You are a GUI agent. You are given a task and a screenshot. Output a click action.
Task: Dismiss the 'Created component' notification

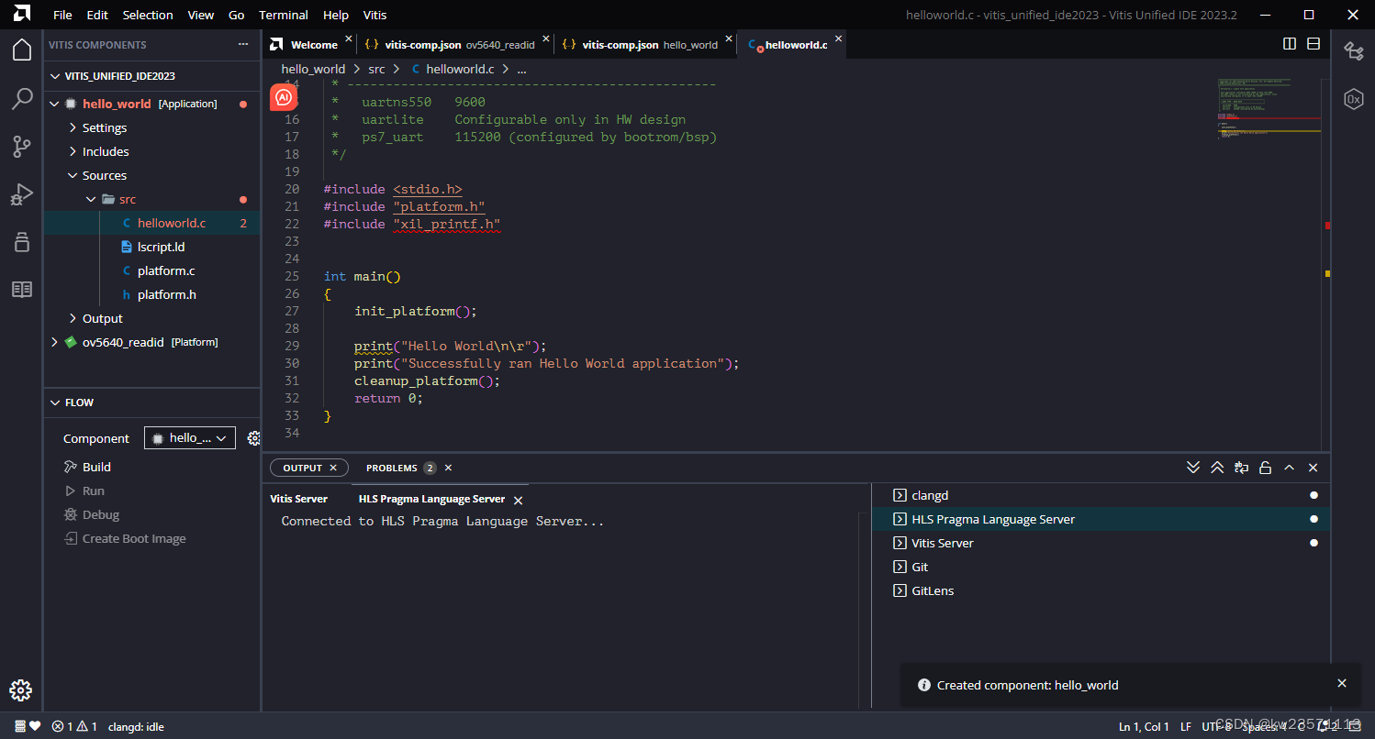(x=1342, y=683)
